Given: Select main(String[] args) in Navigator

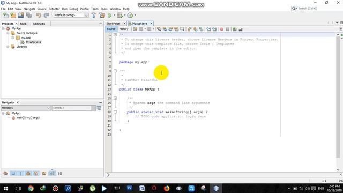Looking at the screenshot, I should click(x=28, y=118).
